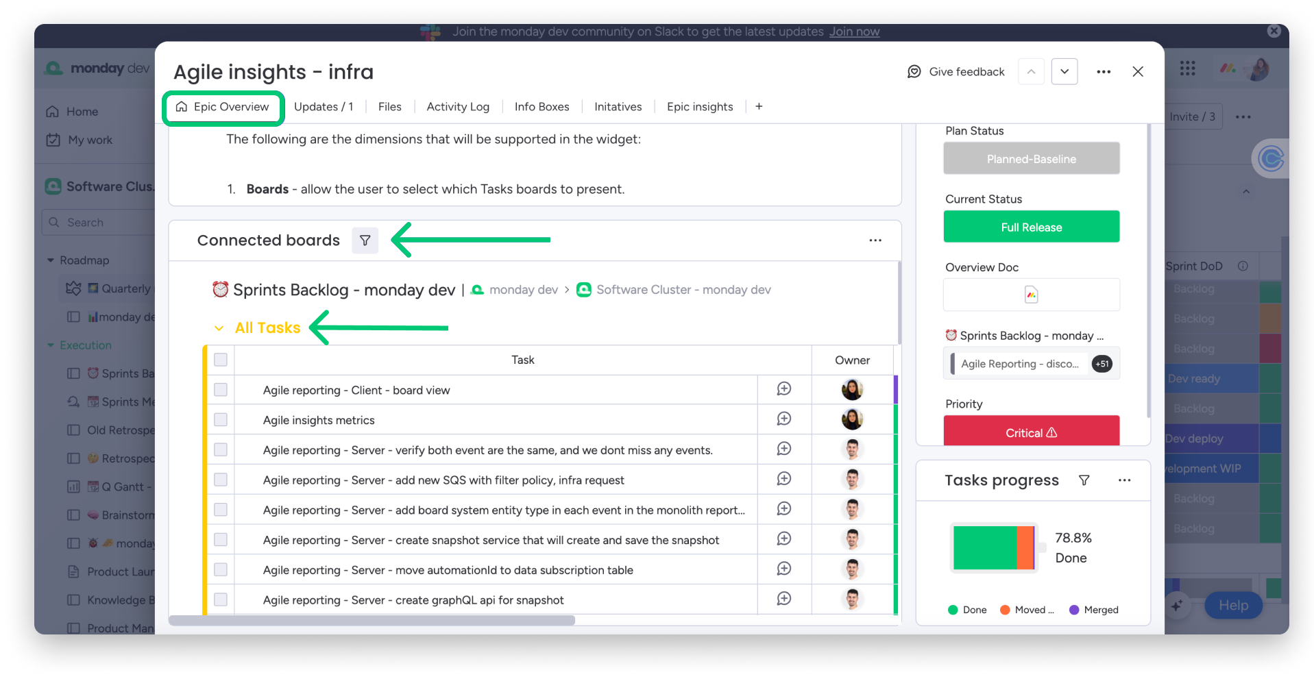Collapse the All Tasks group chevron
The image size is (1314, 679).
point(219,328)
